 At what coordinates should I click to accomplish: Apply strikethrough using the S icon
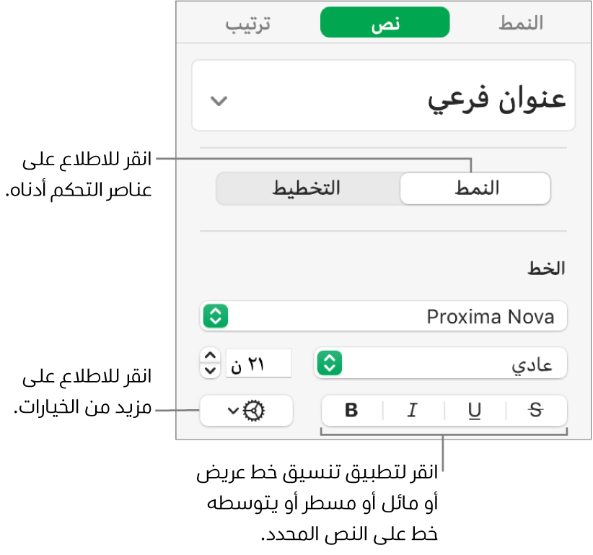pyautogui.click(x=535, y=411)
